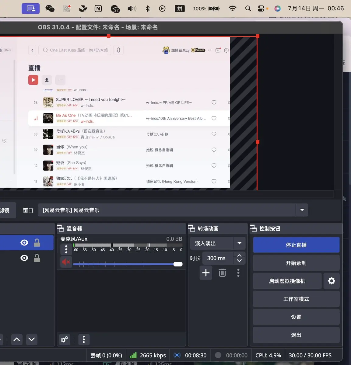The image size is (351, 365).
Task: Delete transition with trash icon
Action: point(222,273)
